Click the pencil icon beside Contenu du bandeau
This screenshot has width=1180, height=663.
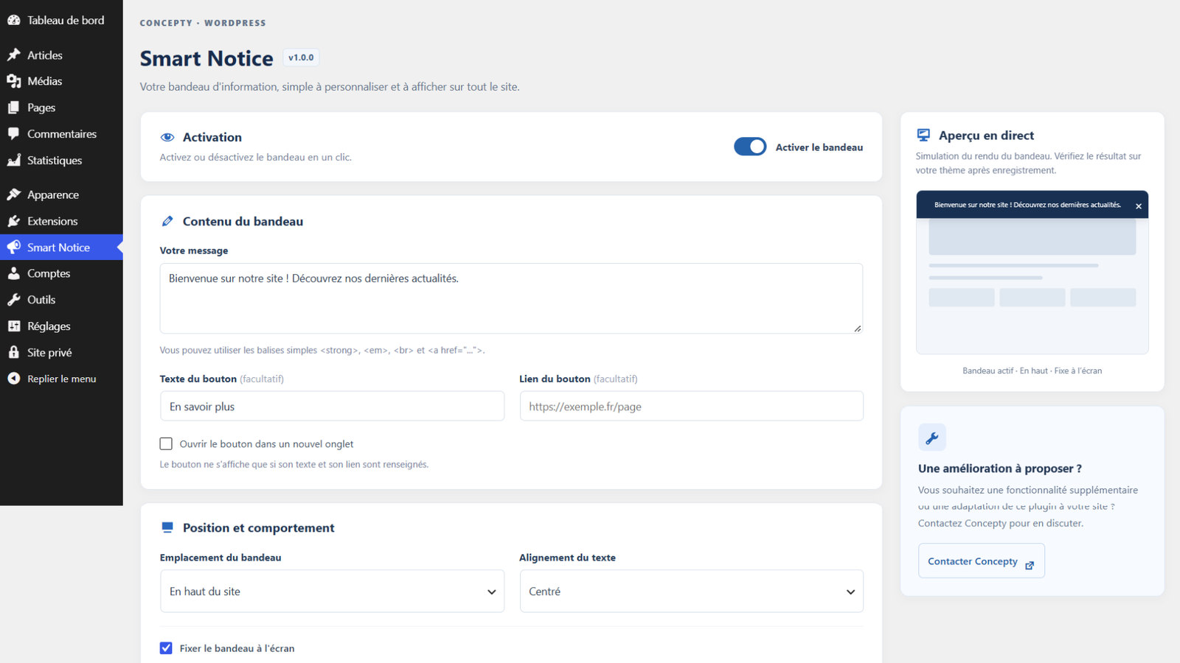pyautogui.click(x=167, y=221)
